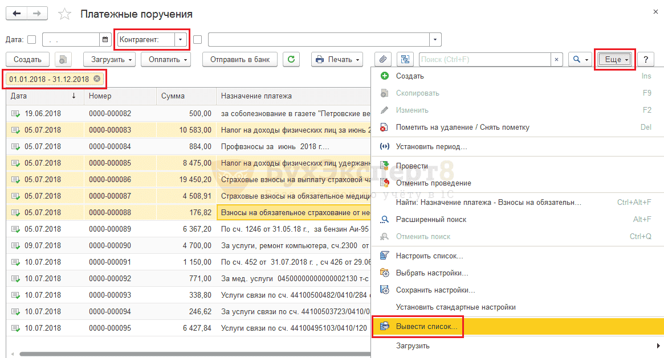Click the document structure icon in toolbar

pos(405,59)
